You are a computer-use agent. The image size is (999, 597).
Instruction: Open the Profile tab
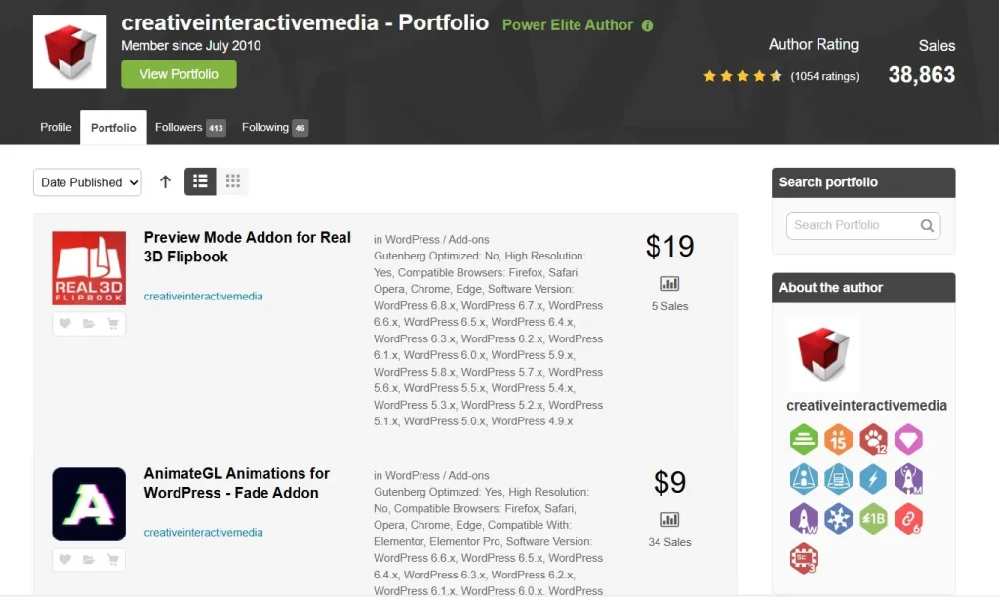coord(56,128)
